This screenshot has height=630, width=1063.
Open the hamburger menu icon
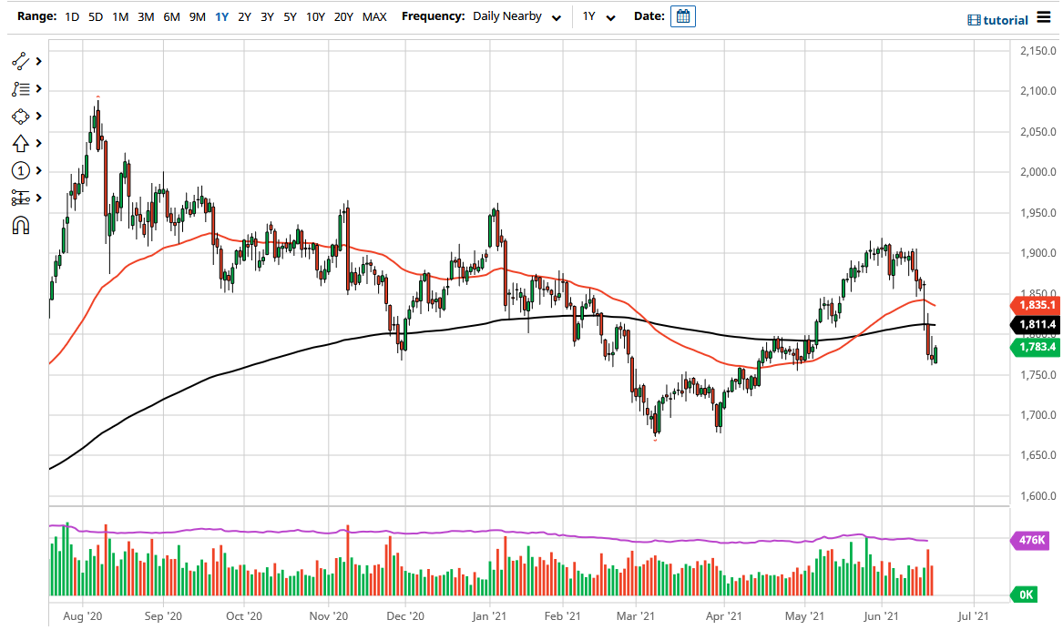point(1043,18)
